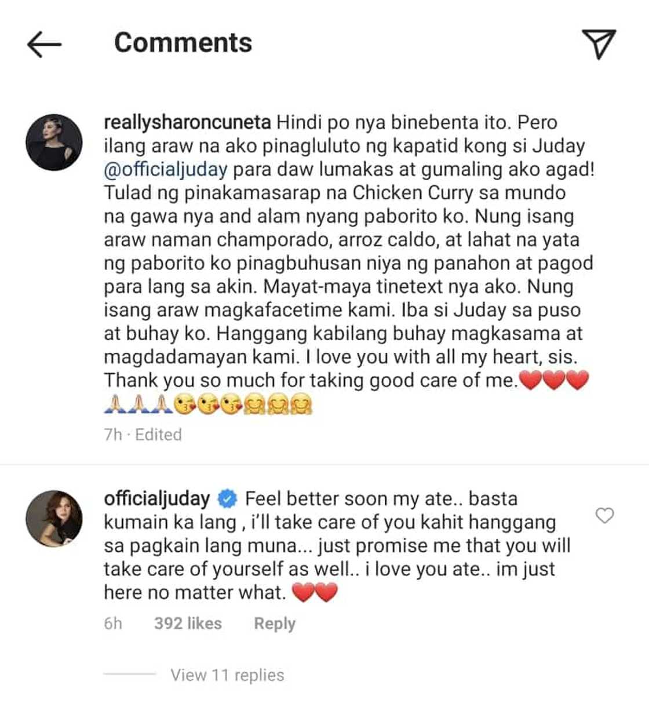Like officialjuday's comment with the heart
Image resolution: width=649 pixels, height=707 pixels.
coord(604,515)
